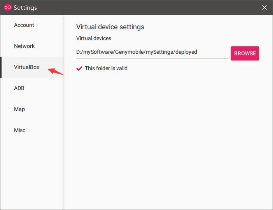
Task: Show the Misc settings section
Action: 31,130
